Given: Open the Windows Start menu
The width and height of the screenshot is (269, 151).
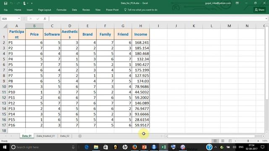Looking at the screenshot, I should pos(5,147).
